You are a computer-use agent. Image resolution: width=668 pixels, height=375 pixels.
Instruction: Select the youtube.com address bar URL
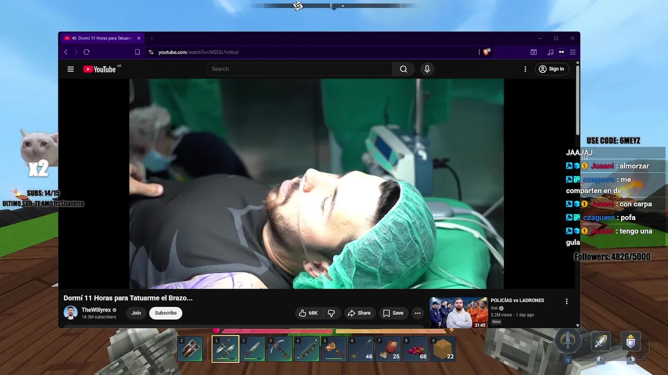tap(198, 52)
